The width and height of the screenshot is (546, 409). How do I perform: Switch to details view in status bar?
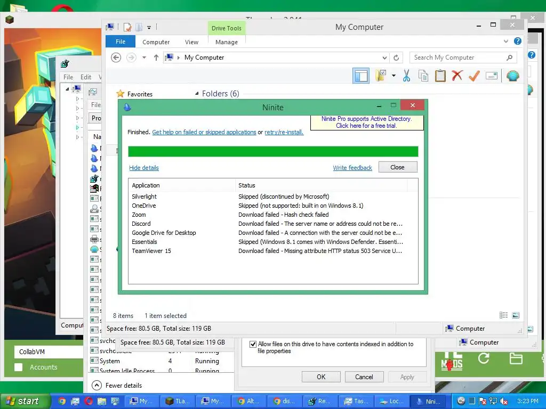click(503, 315)
